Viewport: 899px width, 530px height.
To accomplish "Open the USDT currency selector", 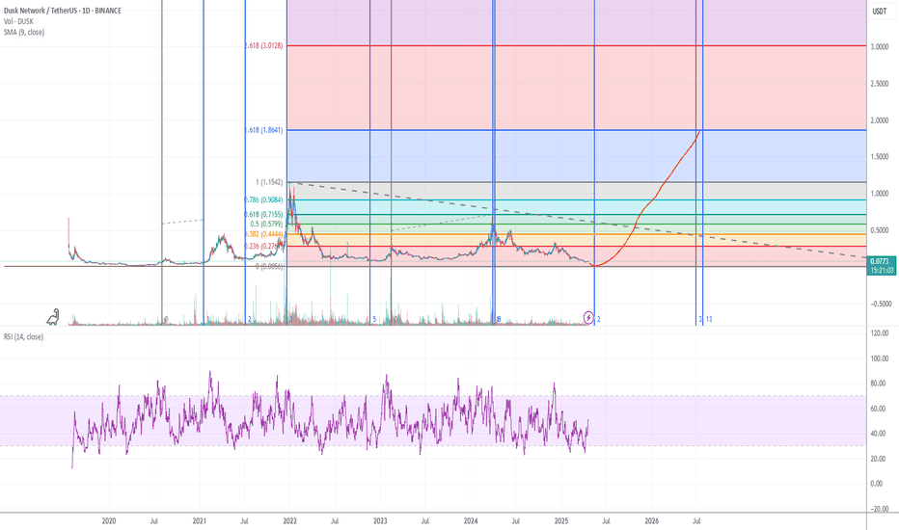I will [x=880, y=11].
